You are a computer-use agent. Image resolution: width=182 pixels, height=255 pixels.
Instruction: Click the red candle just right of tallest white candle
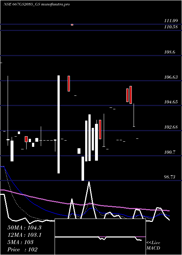point(69,83)
